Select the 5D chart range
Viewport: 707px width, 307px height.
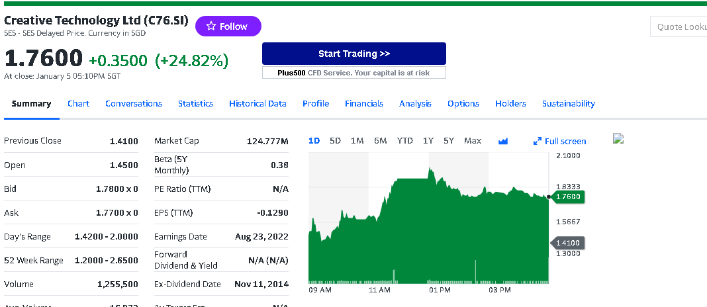[x=335, y=141]
